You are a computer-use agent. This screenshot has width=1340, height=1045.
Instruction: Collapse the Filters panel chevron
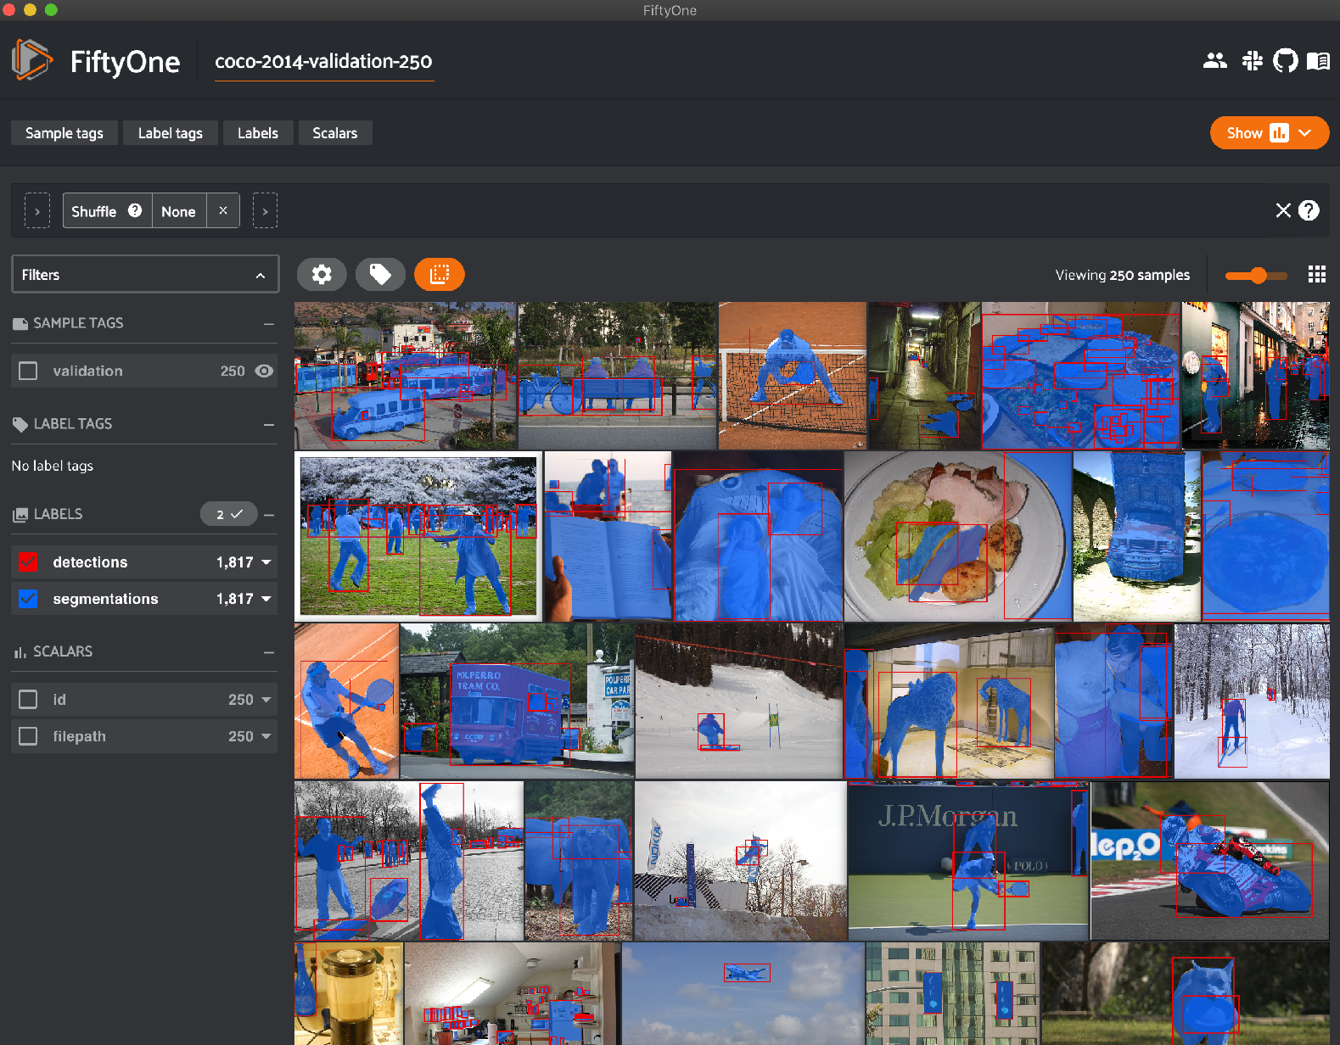click(261, 276)
